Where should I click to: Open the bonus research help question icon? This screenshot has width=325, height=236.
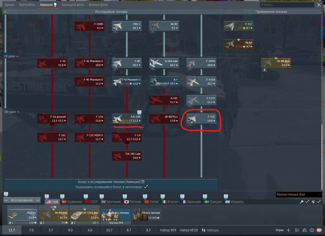[x=143, y=182]
